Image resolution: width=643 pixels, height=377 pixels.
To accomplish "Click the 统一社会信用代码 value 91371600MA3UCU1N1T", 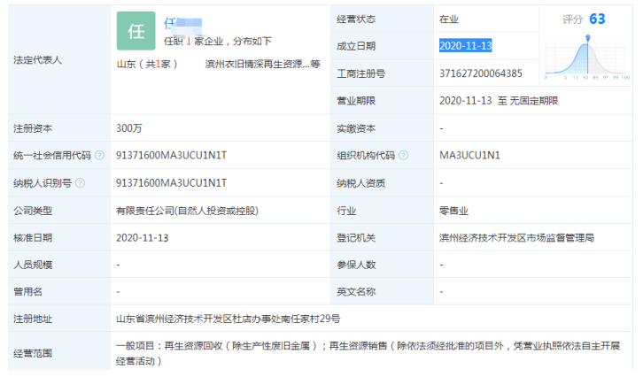I will pos(172,155).
